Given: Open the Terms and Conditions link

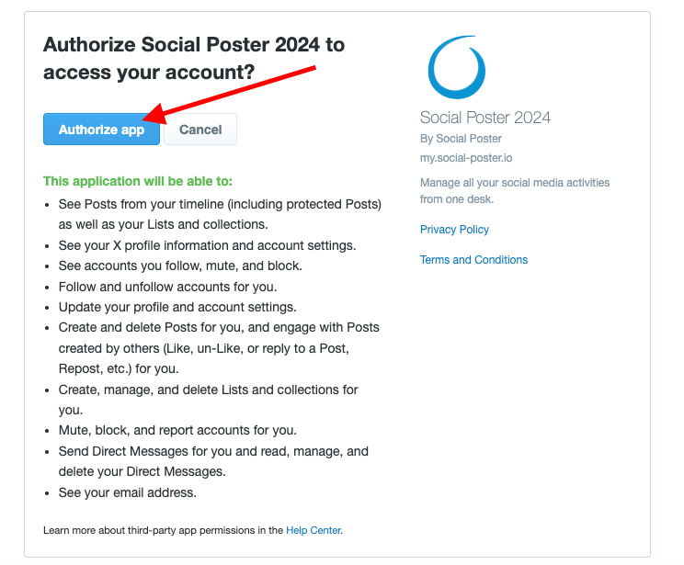Looking at the screenshot, I should (473, 260).
